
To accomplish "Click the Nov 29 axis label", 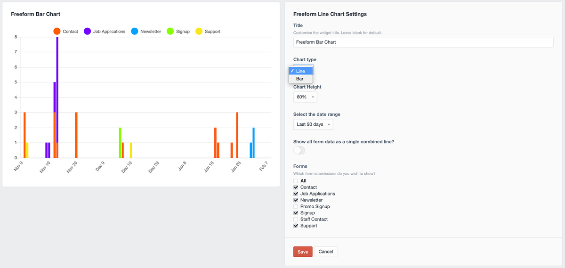I will (72, 168).
